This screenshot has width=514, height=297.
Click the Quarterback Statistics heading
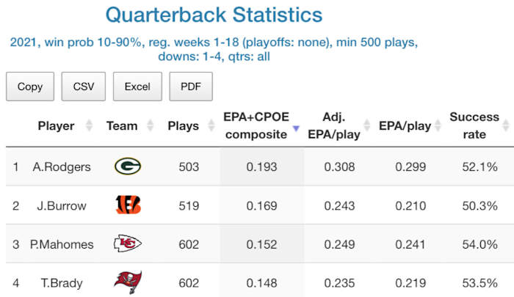(214, 15)
